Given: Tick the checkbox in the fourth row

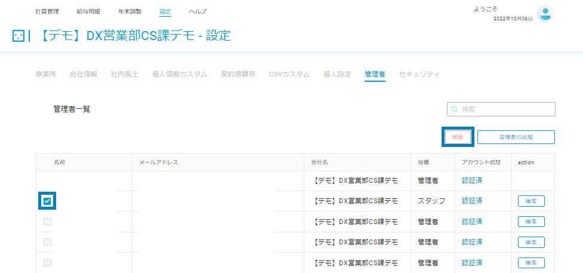Looking at the screenshot, I should (x=47, y=243).
